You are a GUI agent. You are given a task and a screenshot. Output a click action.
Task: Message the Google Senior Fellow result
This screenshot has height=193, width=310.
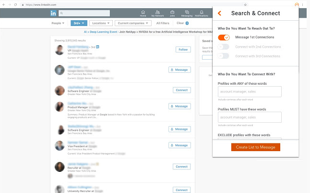(179, 70)
